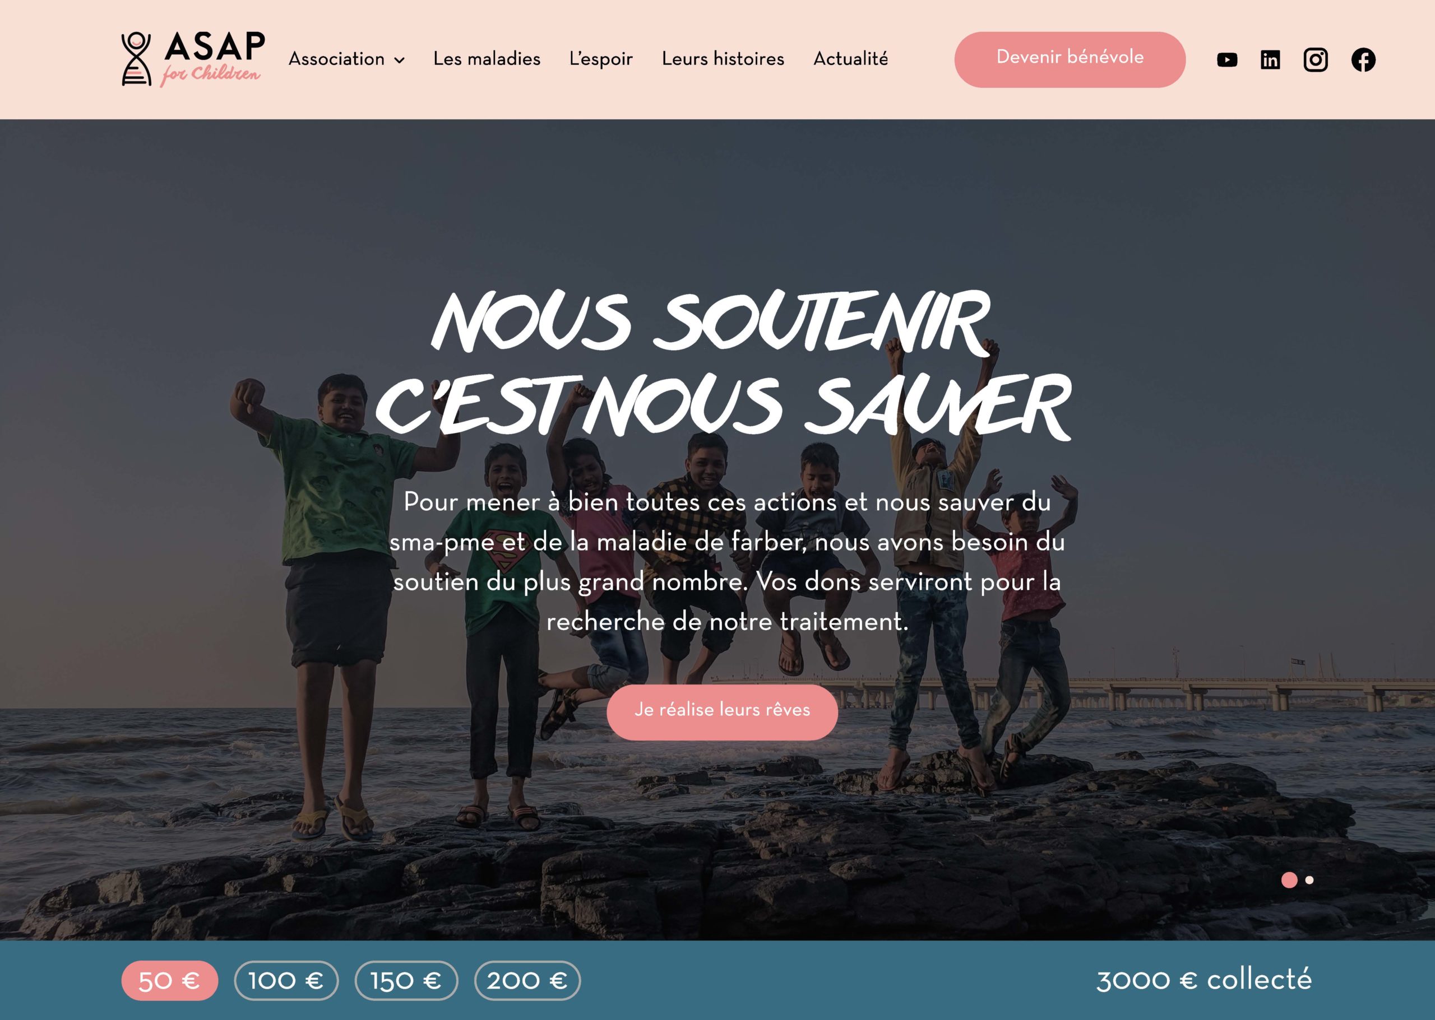1435x1020 pixels.
Task: Navigate to Leurs histoires
Action: [x=723, y=59]
